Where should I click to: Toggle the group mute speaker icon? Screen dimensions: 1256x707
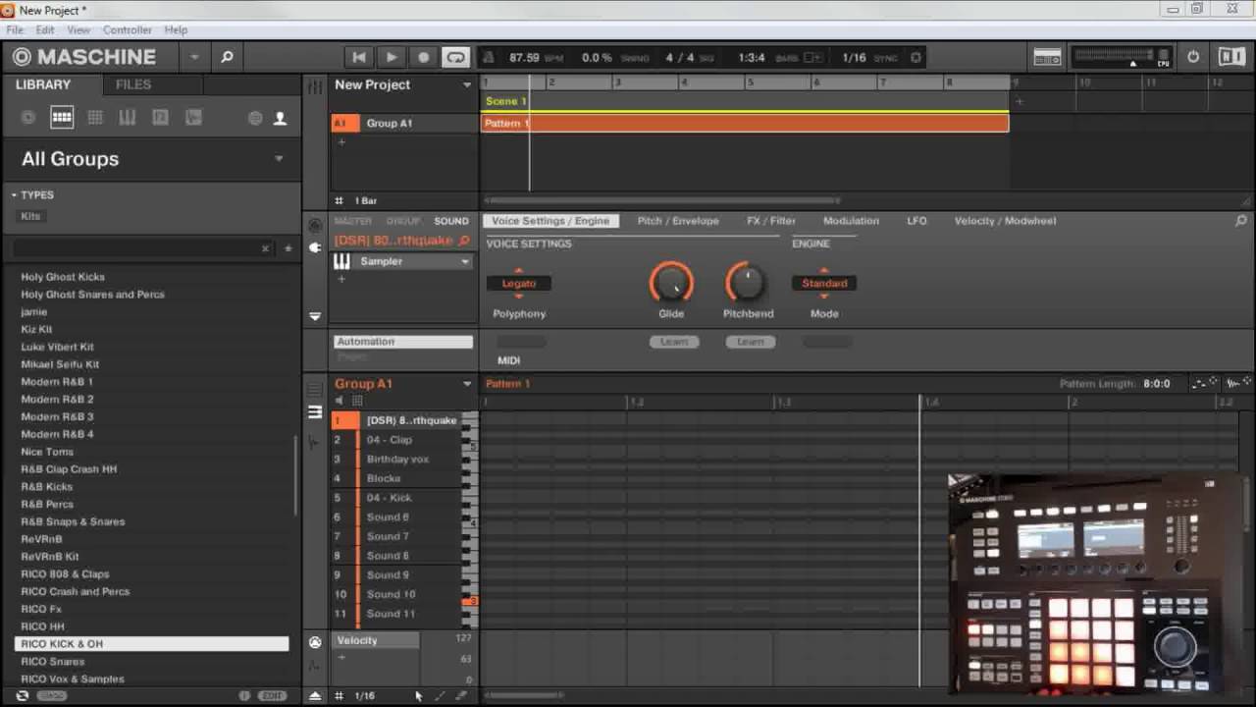coord(340,401)
